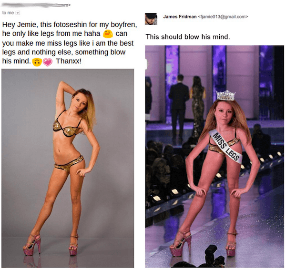Viewport: 286px width, 270px height.
Task: Click the "to me" recipient label
Action: click(x=8, y=13)
